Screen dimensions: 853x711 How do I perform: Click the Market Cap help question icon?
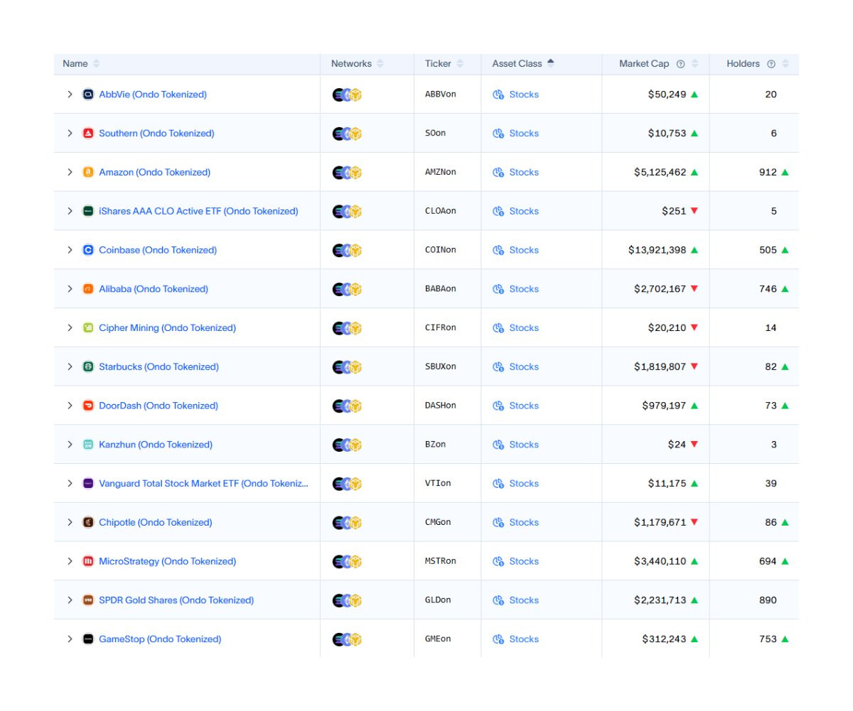click(x=680, y=64)
